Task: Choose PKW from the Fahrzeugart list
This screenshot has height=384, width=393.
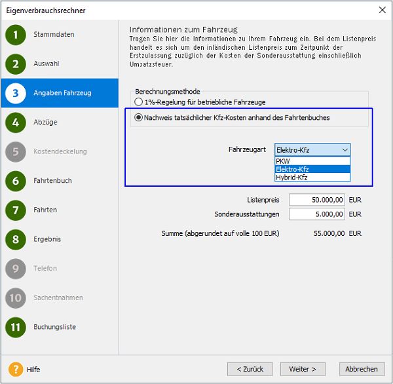Action: 312,161
